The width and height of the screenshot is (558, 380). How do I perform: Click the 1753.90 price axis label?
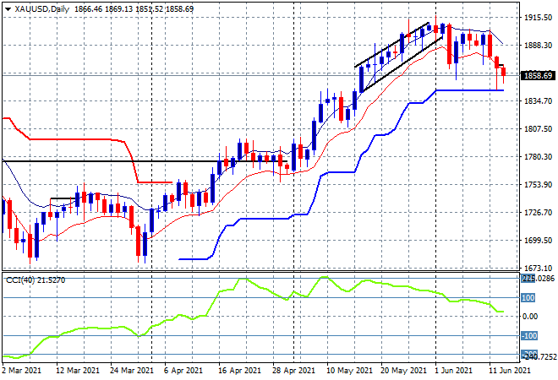click(538, 184)
